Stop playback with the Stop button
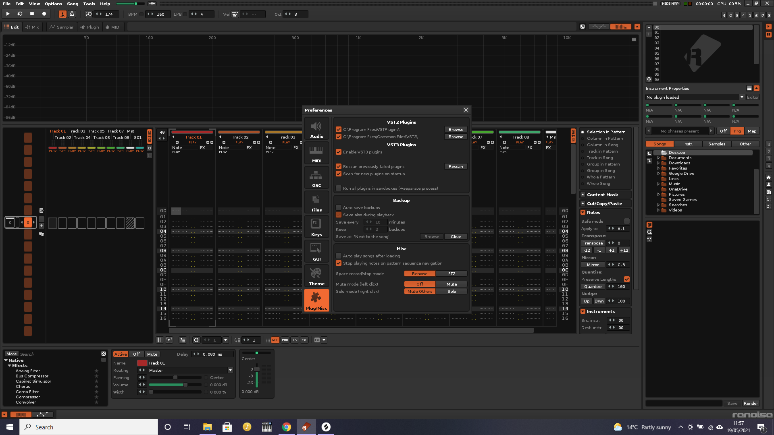This screenshot has height=435, width=774. coord(32,14)
